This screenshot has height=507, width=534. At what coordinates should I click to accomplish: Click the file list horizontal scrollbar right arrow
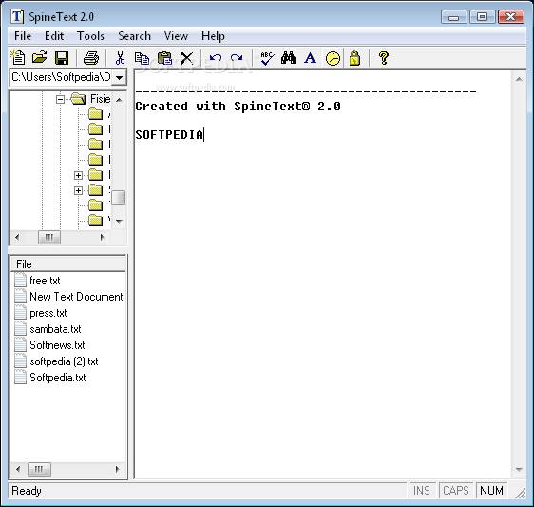pos(118,470)
